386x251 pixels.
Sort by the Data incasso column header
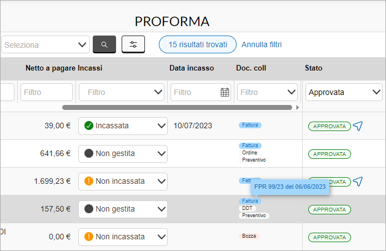(x=192, y=68)
